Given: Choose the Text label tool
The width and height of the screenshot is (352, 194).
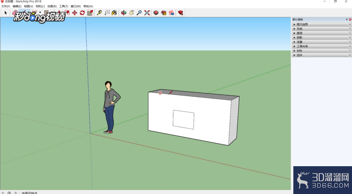Looking at the screenshot, I should pos(107,13).
